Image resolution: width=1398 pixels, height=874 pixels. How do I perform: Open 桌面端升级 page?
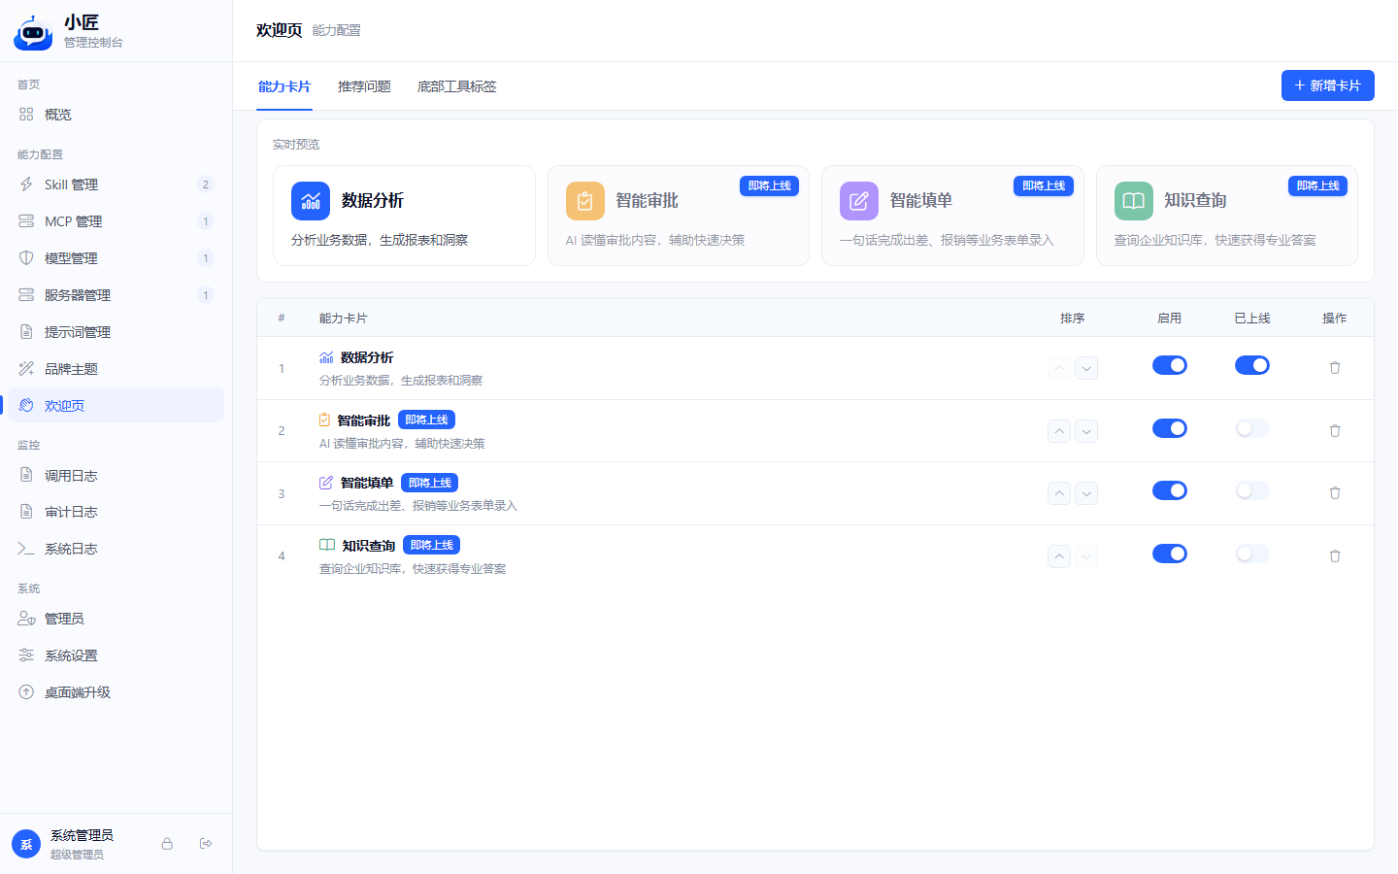point(116,692)
